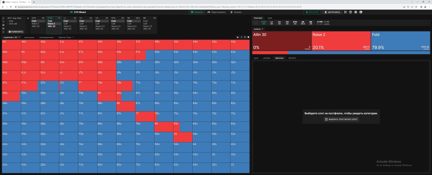Open the user account profile icon
This screenshot has width=432, height=175.
[x=361, y=12]
